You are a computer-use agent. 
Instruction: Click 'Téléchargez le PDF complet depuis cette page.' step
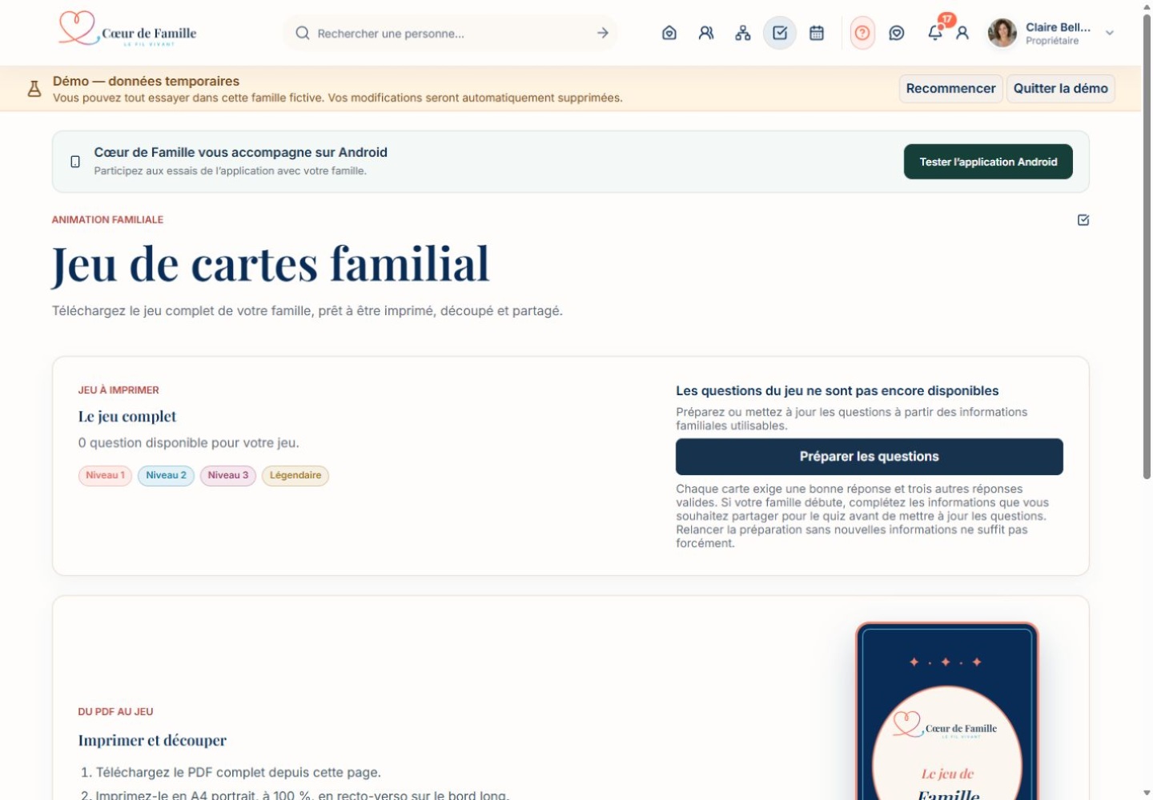239,773
